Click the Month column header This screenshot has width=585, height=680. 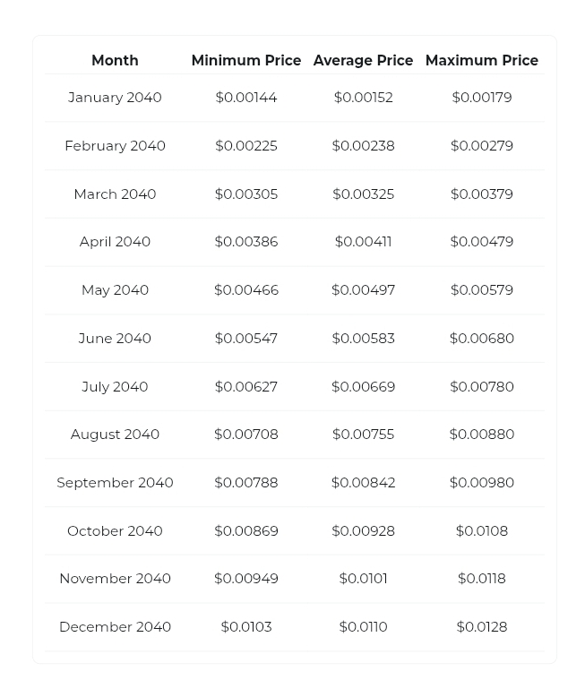(x=115, y=60)
